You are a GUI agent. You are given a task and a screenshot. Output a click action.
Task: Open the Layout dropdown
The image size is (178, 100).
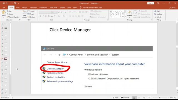[x=31, y=11]
